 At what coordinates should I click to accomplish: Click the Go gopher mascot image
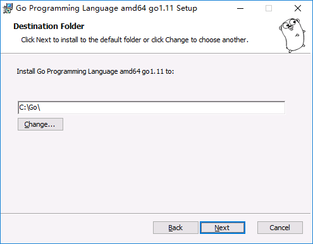pos(292,35)
